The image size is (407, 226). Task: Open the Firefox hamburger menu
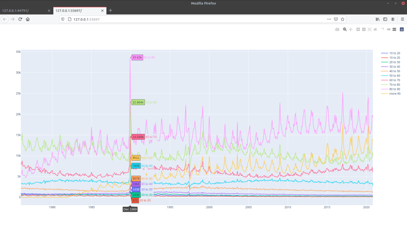[x=402, y=19]
